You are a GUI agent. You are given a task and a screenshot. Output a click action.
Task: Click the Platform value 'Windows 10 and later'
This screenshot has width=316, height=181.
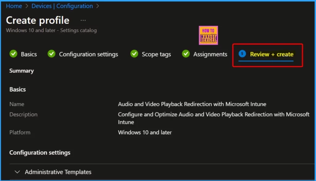(145, 132)
